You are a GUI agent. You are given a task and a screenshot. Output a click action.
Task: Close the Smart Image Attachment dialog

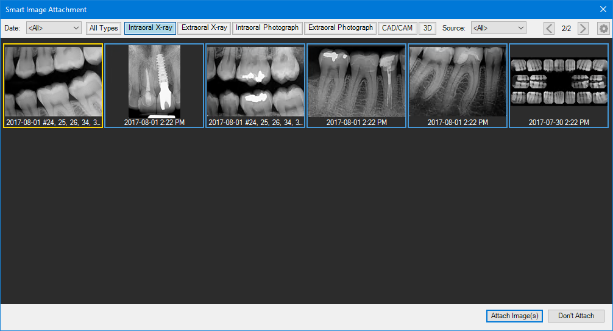tap(603, 9)
